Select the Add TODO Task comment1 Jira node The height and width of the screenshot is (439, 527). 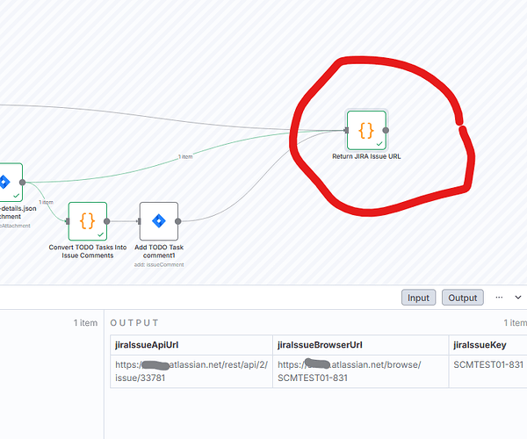(159, 221)
